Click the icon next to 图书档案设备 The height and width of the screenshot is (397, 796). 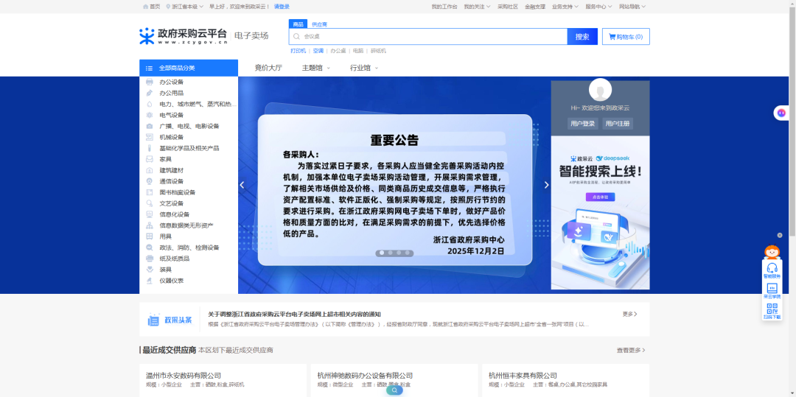point(149,192)
